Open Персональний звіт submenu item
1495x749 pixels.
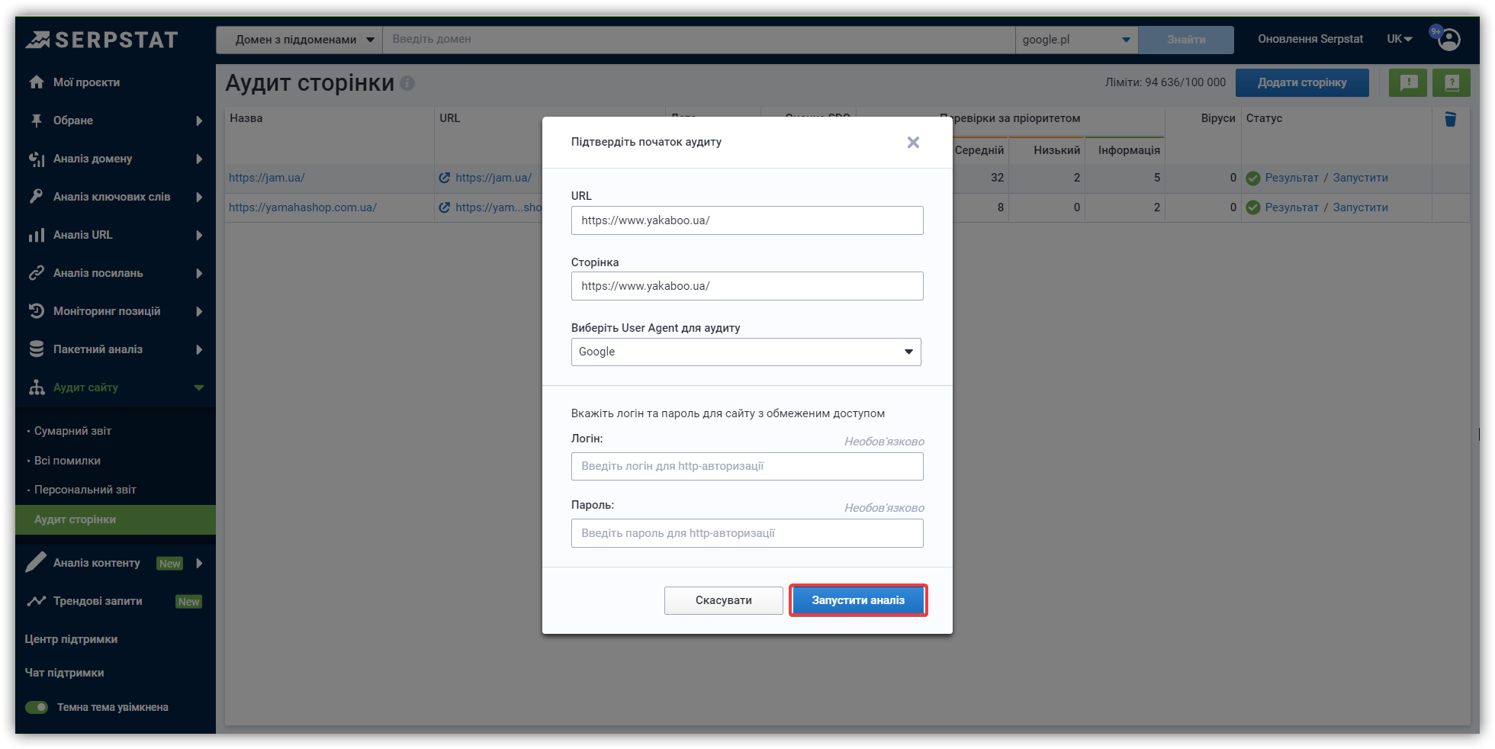85,490
